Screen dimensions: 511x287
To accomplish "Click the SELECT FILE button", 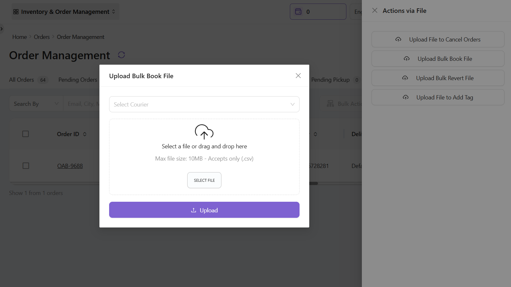I will [204, 180].
